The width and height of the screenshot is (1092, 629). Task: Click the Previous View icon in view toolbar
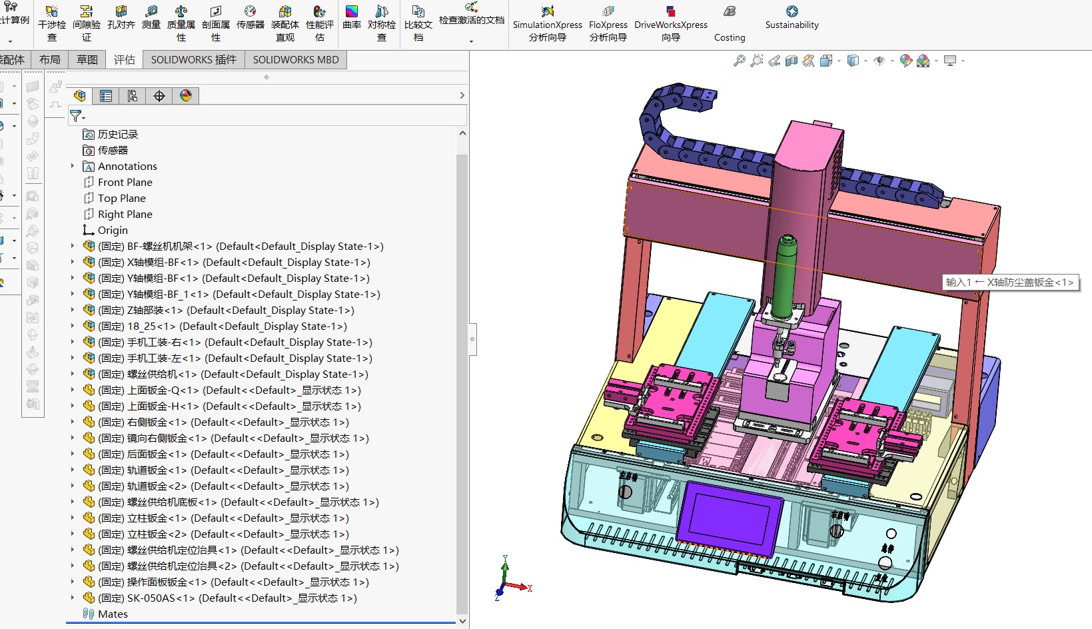(774, 61)
